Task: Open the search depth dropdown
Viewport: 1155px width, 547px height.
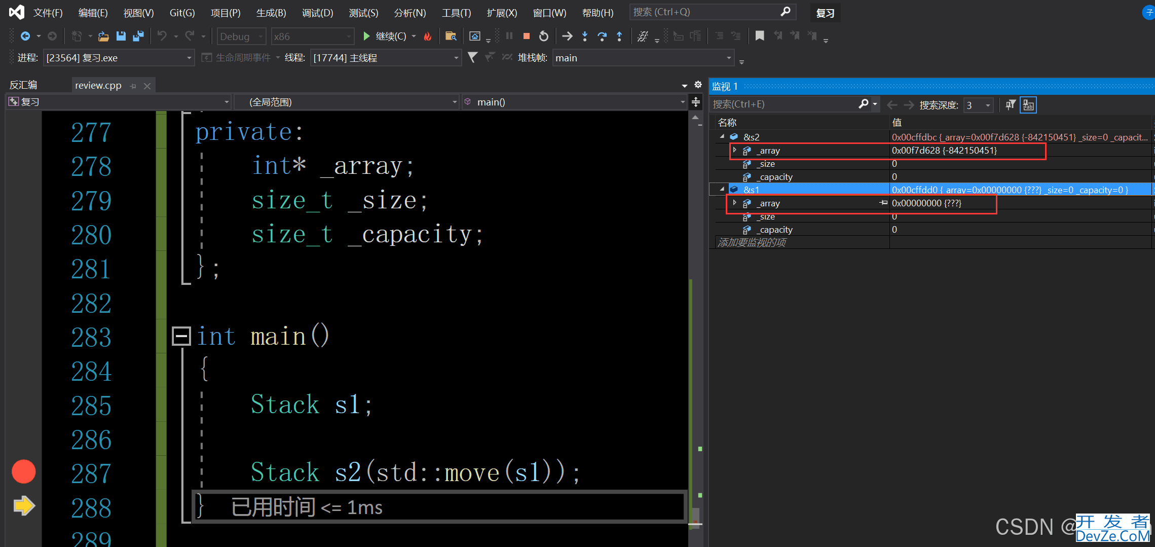Action: point(978,105)
